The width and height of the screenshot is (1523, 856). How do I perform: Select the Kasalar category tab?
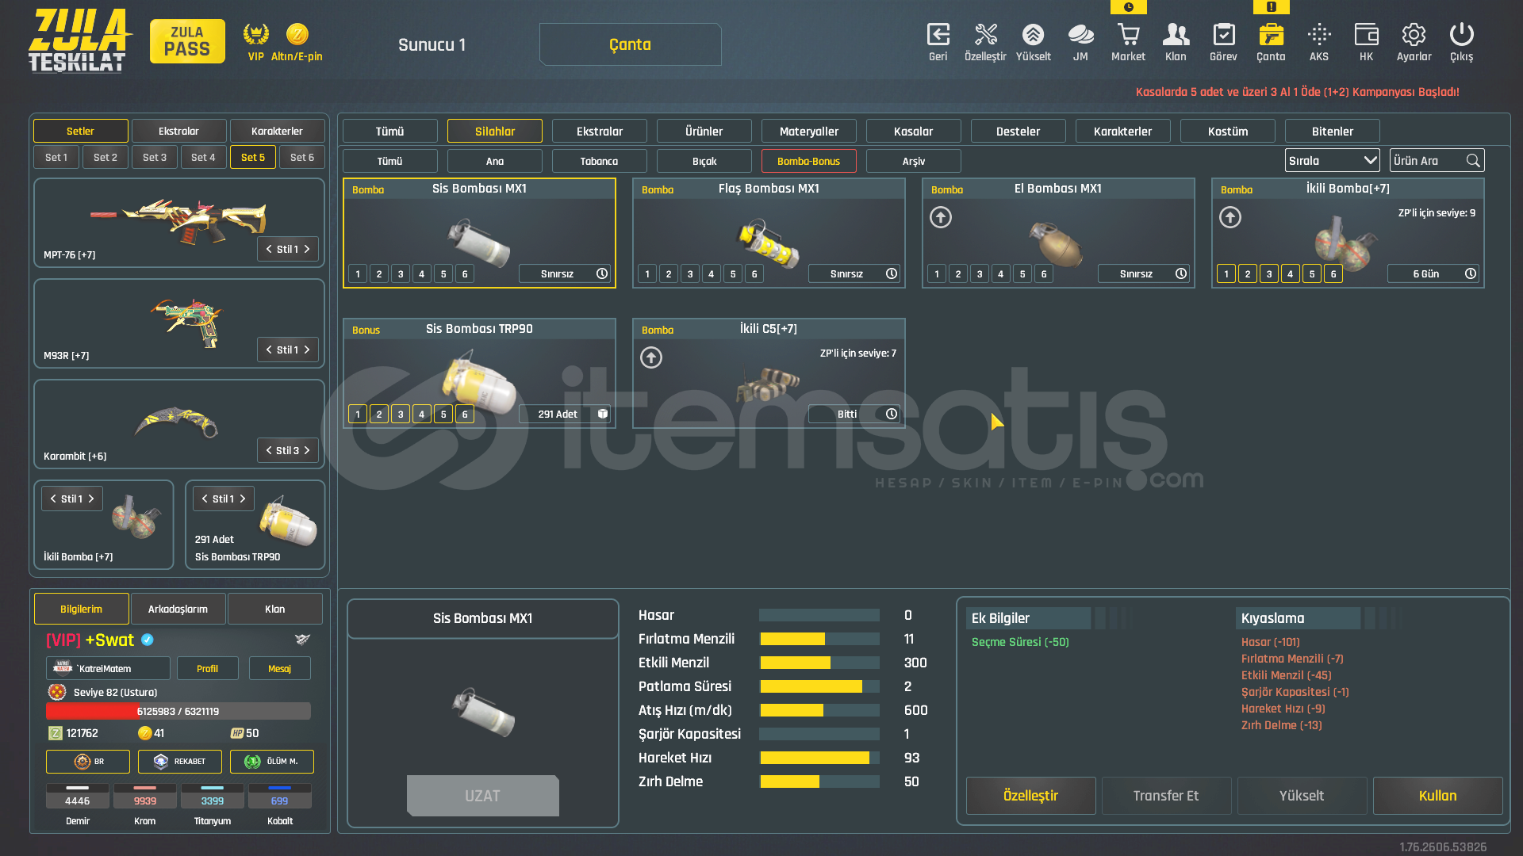tap(913, 131)
